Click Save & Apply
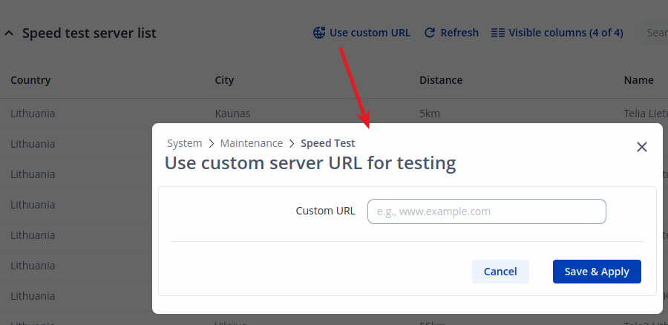The width and height of the screenshot is (668, 325). click(596, 272)
